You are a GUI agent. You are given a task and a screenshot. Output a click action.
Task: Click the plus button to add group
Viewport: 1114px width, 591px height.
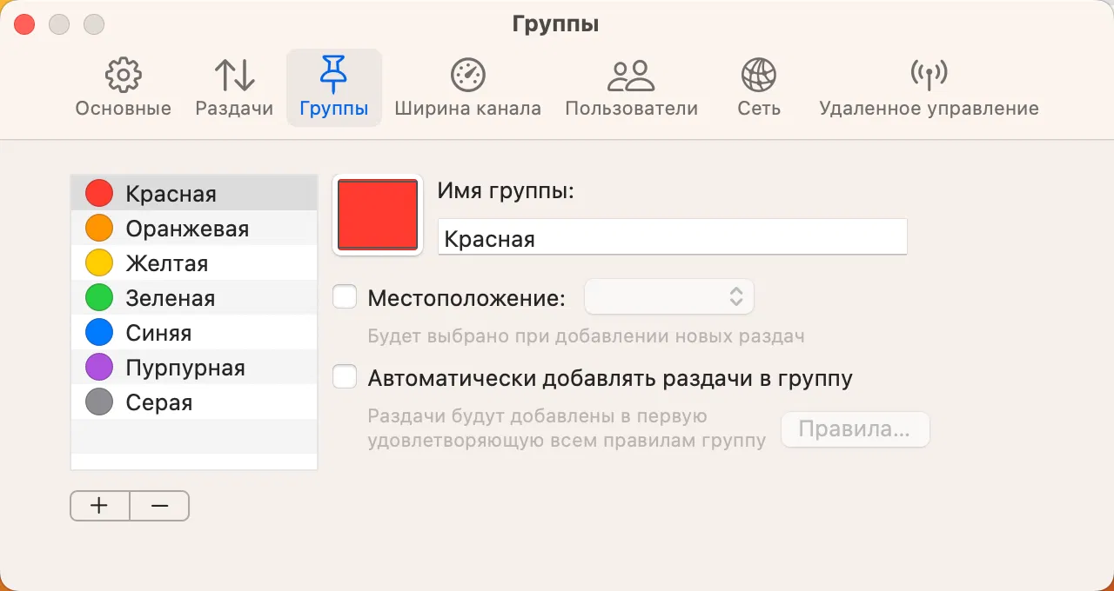click(x=99, y=506)
